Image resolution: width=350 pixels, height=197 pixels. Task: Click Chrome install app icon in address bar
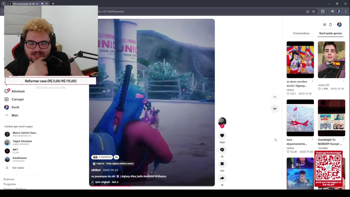pos(308,11)
